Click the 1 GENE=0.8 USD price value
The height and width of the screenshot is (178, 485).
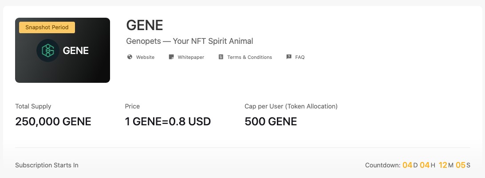click(168, 122)
